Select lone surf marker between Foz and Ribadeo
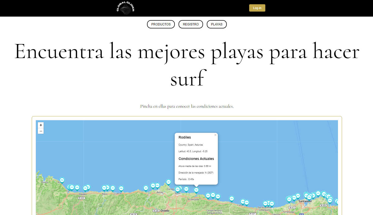 (77, 188)
